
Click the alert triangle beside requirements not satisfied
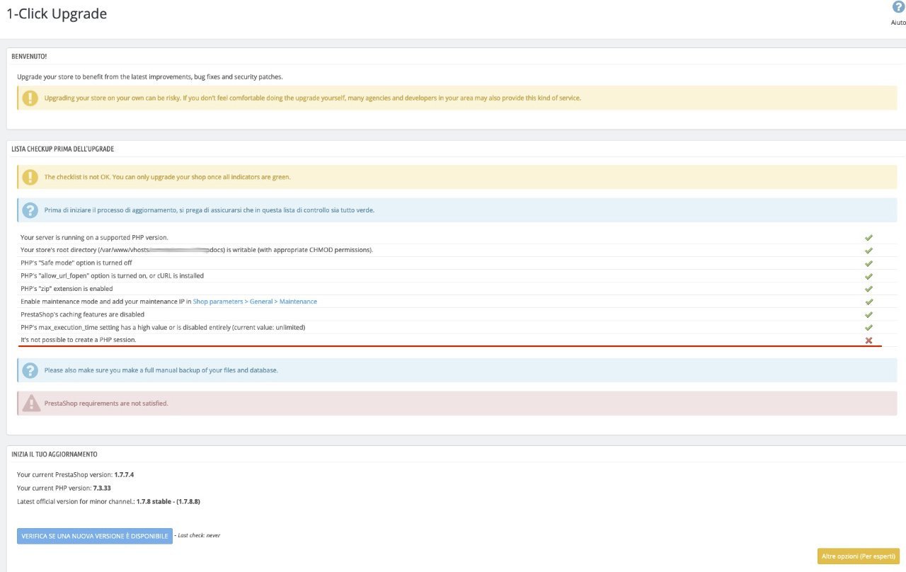pos(31,404)
